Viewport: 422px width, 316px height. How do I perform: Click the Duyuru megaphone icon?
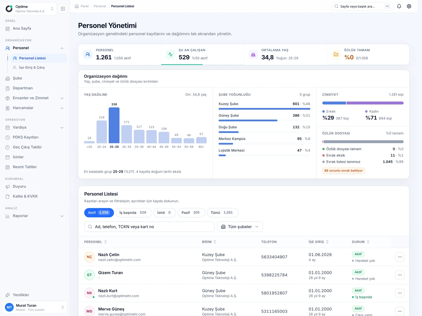click(8, 187)
